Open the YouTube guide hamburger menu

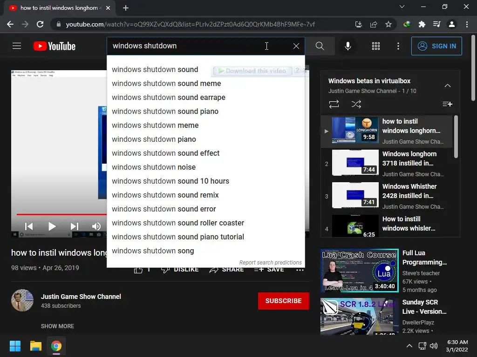pyautogui.click(x=17, y=46)
